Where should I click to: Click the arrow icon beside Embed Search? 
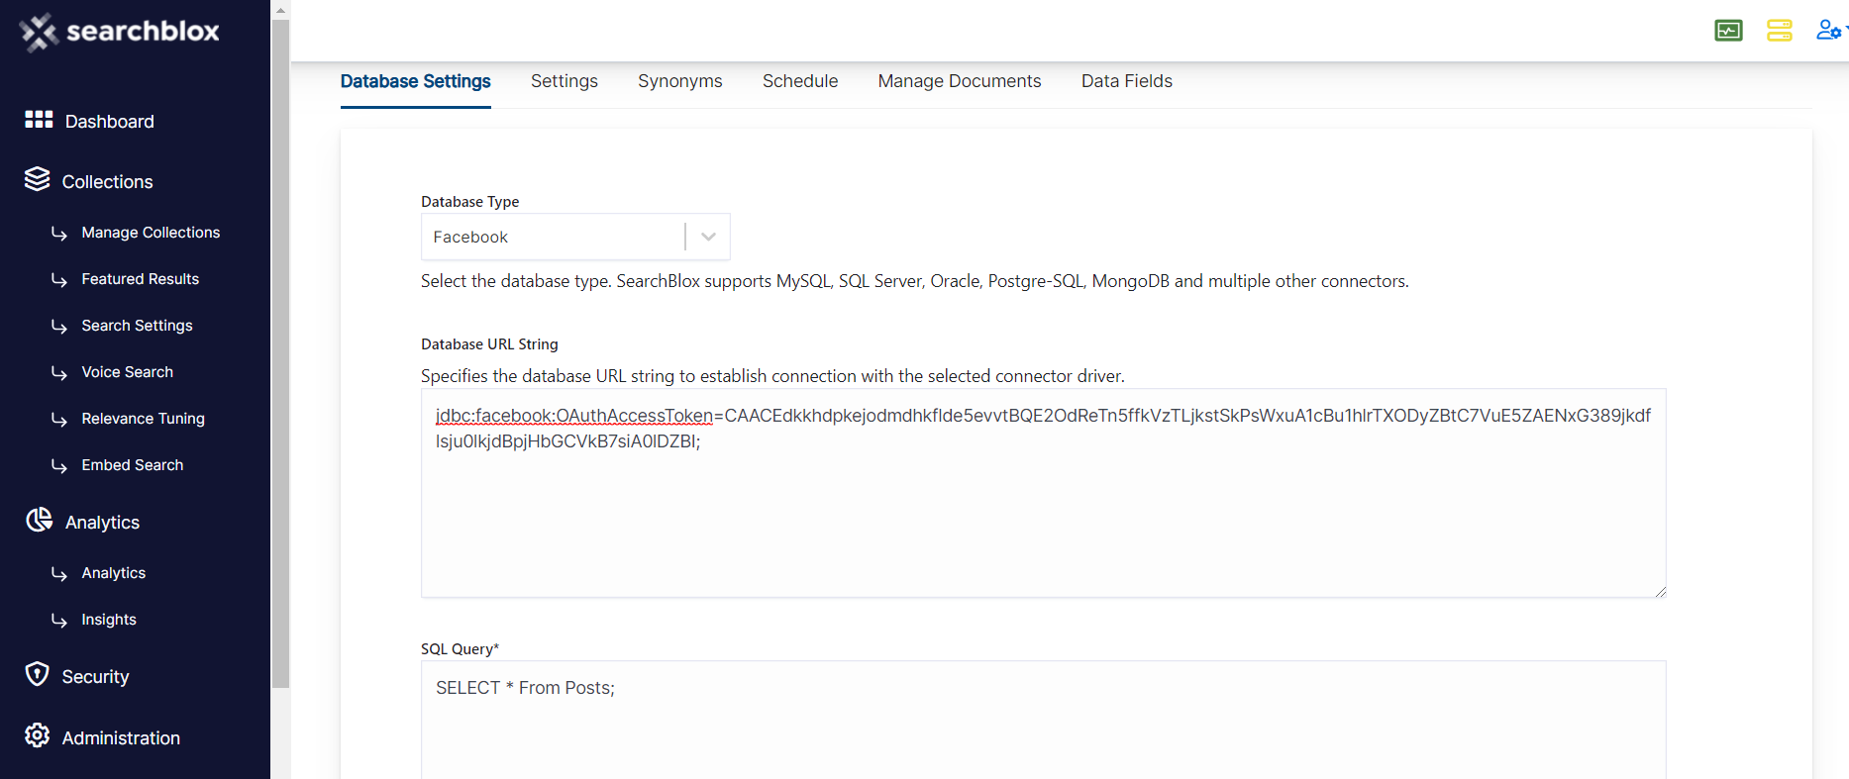click(x=59, y=466)
